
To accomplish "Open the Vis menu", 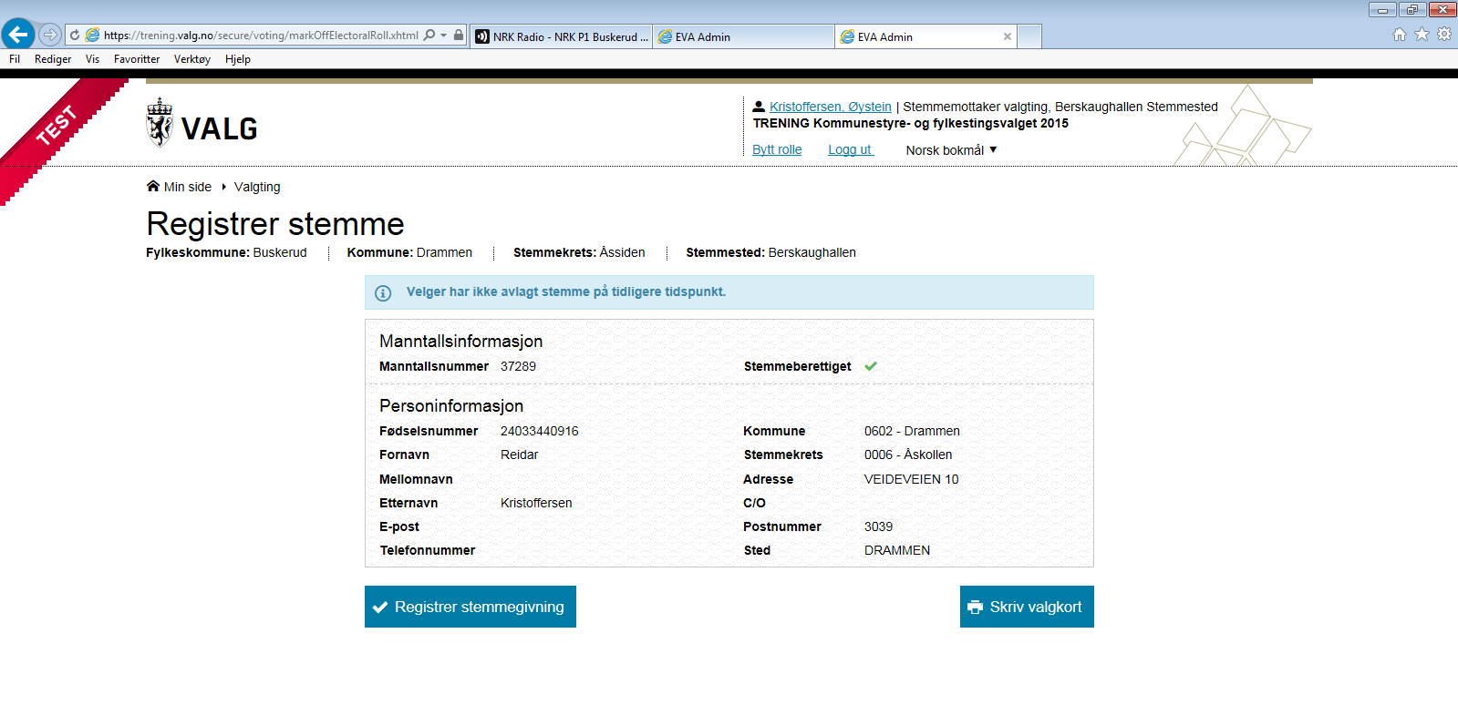I will 92,59.
